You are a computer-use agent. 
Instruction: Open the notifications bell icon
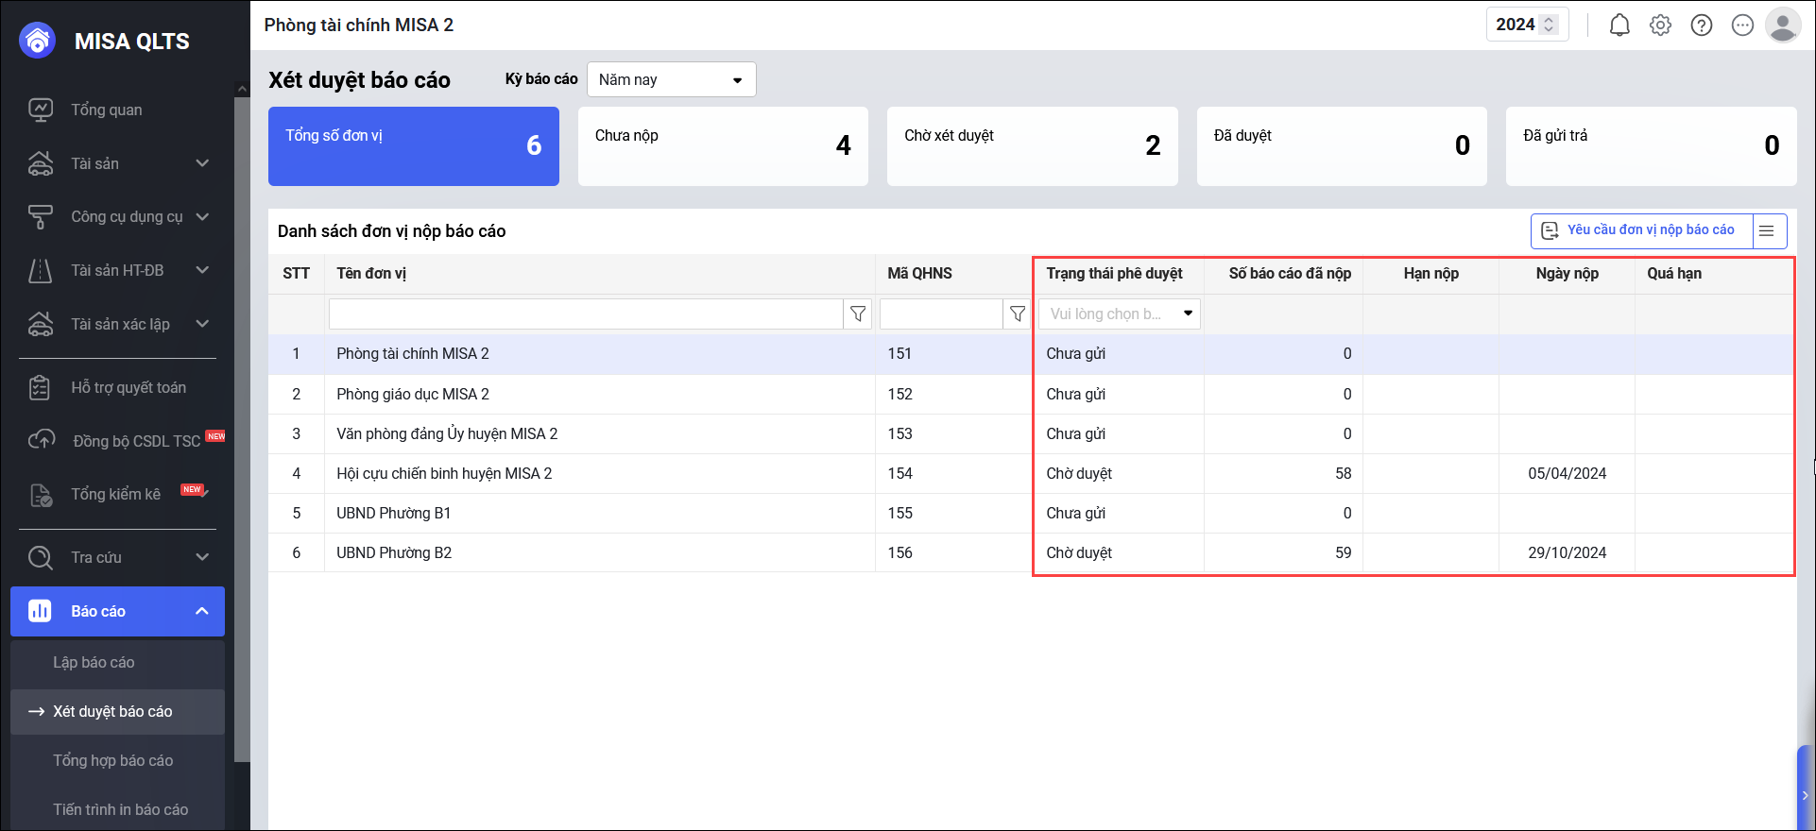coord(1619,25)
